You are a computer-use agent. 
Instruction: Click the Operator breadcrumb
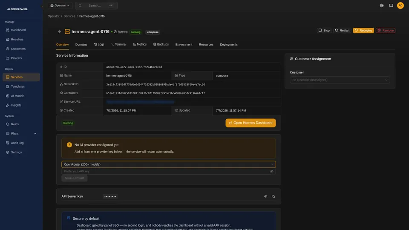click(x=54, y=16)
